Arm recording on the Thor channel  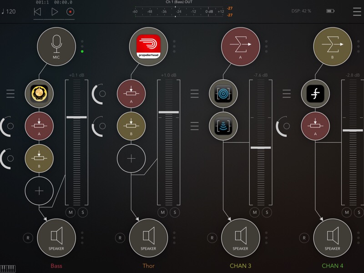(120, 238)
